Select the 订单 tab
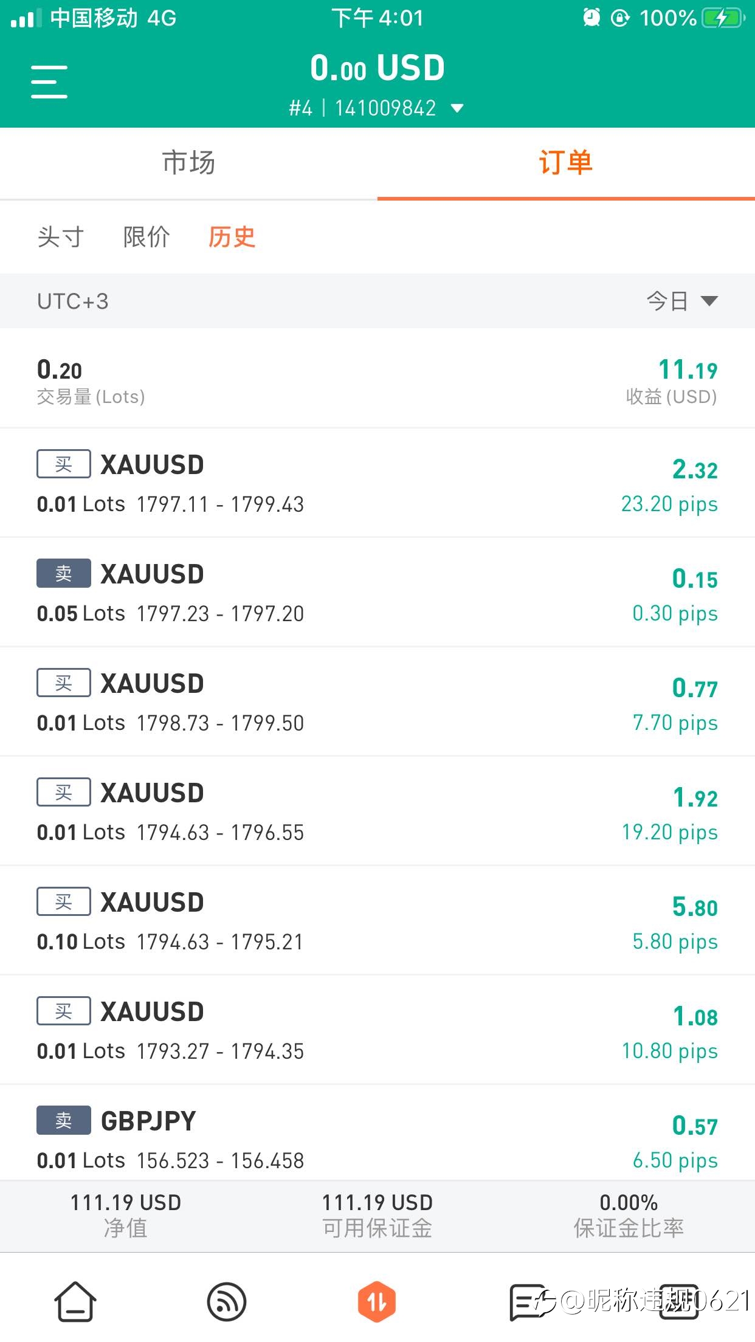 pyautogui.click(x=566, y=163)
